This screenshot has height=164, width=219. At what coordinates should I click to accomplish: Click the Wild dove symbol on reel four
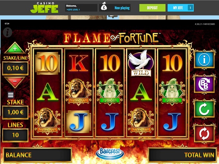[141, 63]
